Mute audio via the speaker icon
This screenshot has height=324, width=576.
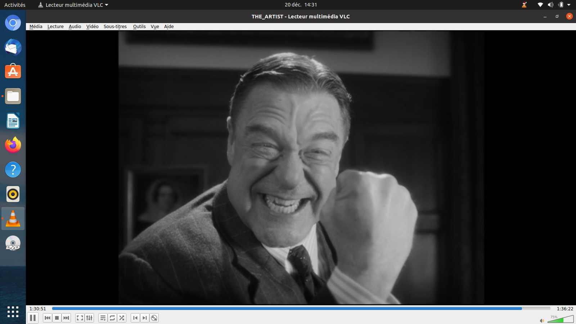pos(542,320)
